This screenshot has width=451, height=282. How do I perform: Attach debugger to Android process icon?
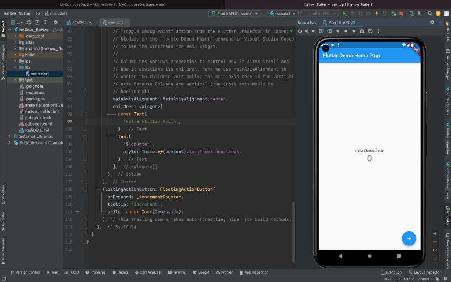(x=393, y=14)
